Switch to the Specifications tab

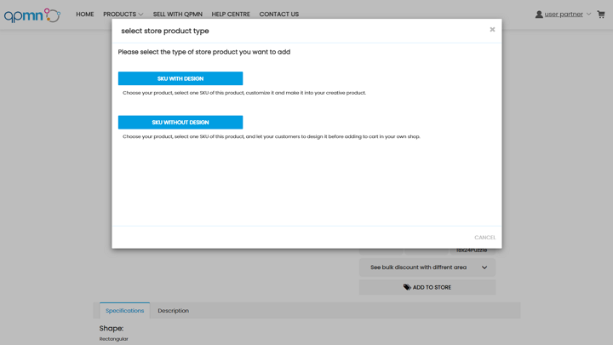coord(124,311)
